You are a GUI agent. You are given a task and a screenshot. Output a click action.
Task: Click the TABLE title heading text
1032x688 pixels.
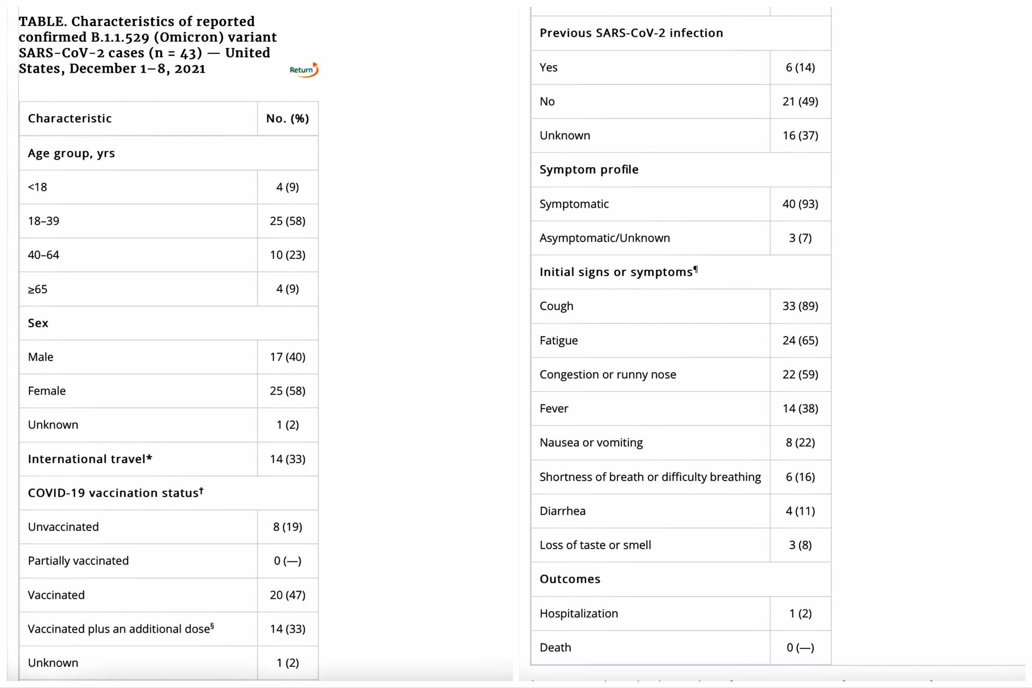click(148, 45)
